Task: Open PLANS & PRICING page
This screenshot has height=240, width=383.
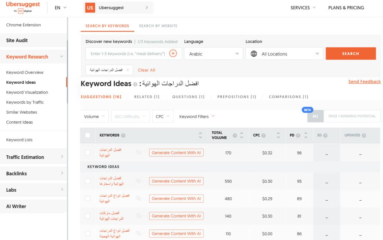Action: 346,7
